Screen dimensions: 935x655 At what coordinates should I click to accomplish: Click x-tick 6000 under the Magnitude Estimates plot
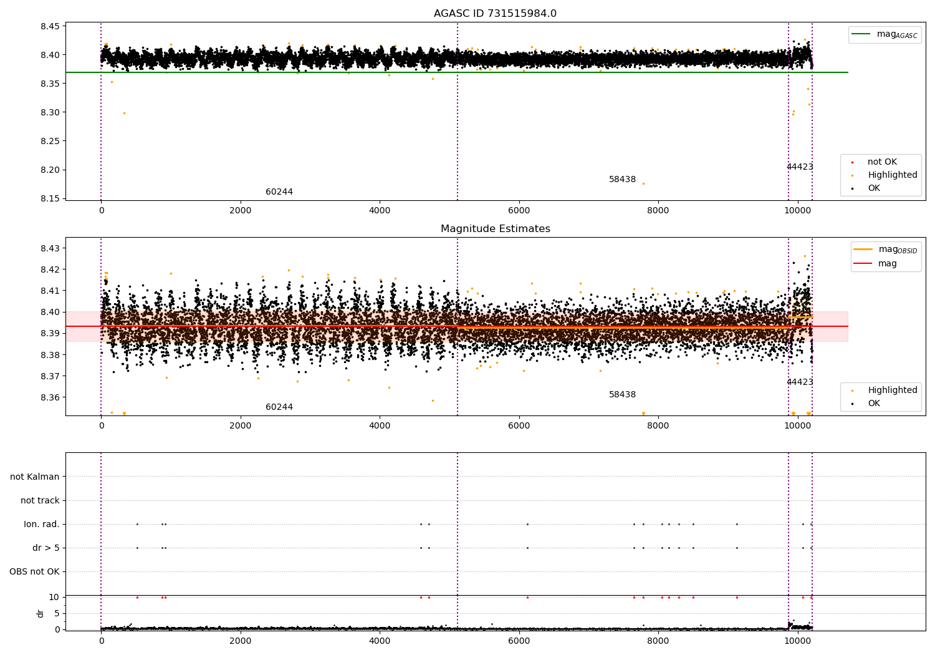point(519,425)
